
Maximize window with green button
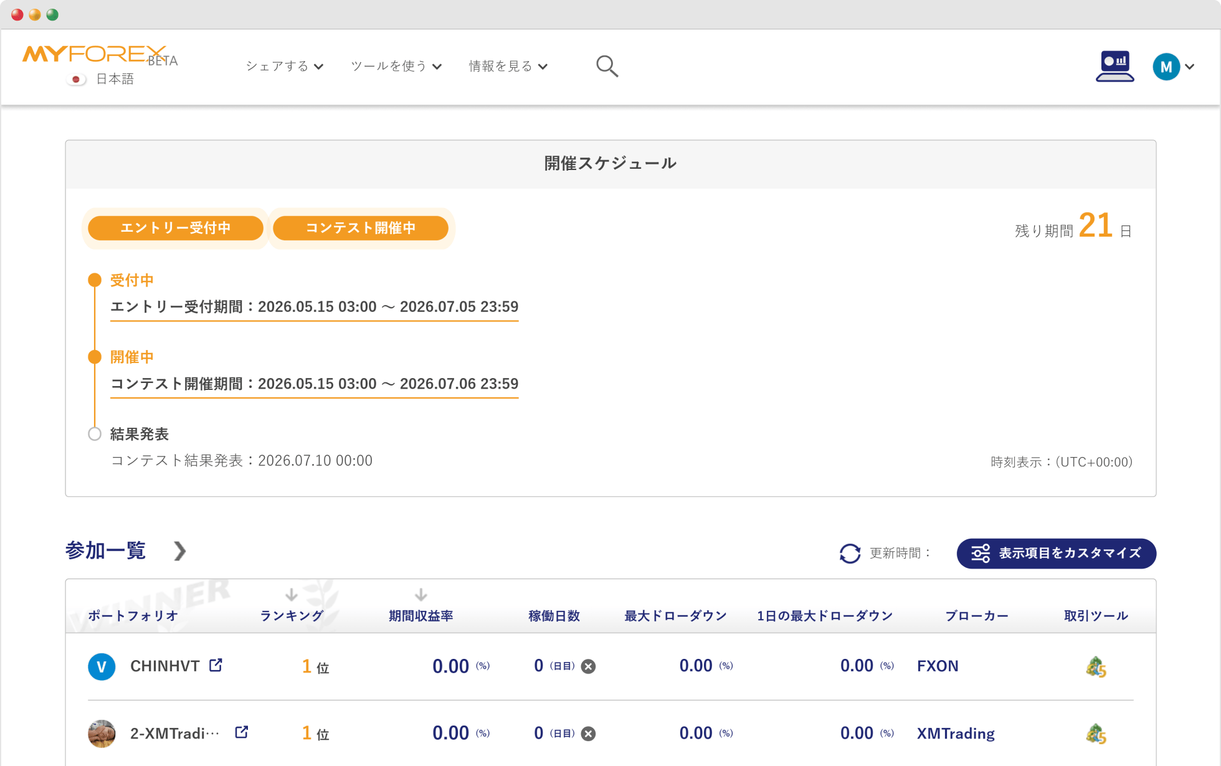[x=52, y=14]
